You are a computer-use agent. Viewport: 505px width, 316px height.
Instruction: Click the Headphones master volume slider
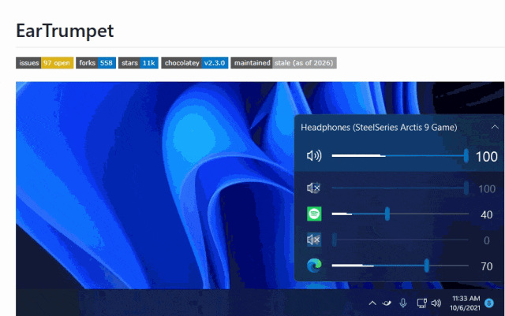coord(400,156)
